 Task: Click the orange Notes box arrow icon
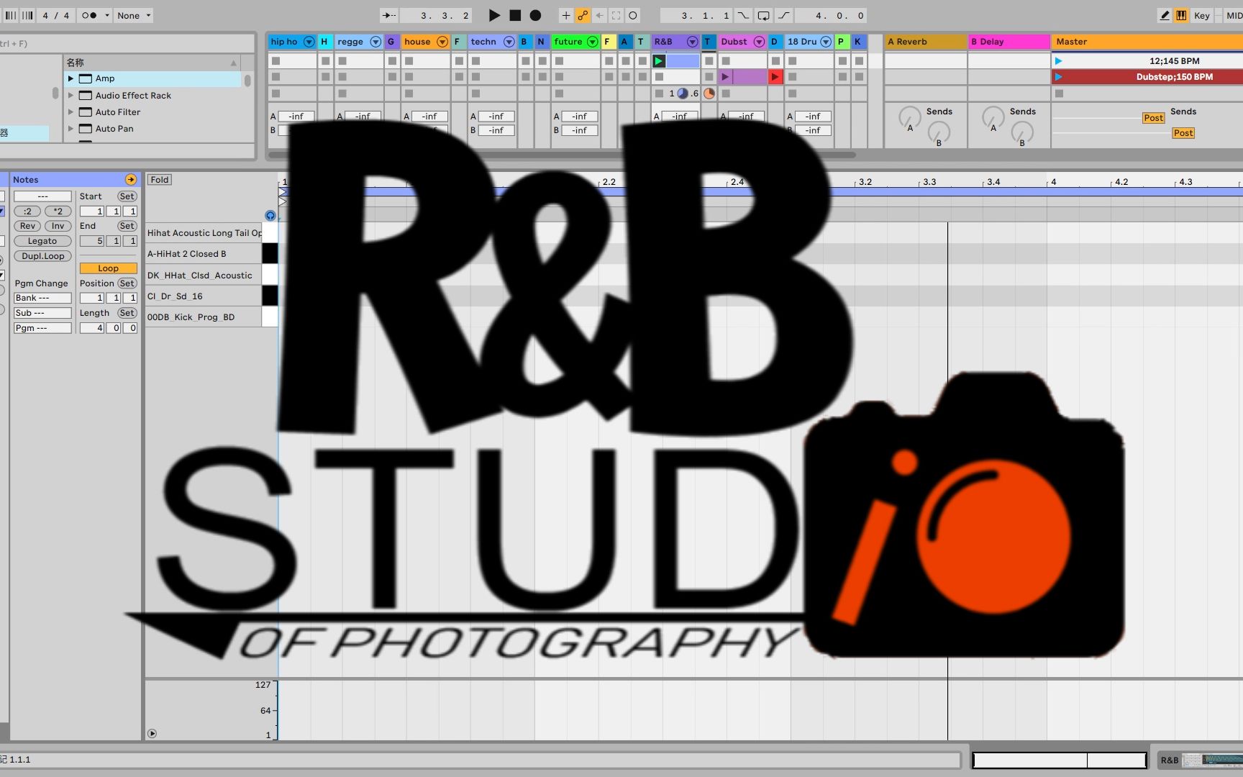131,180
